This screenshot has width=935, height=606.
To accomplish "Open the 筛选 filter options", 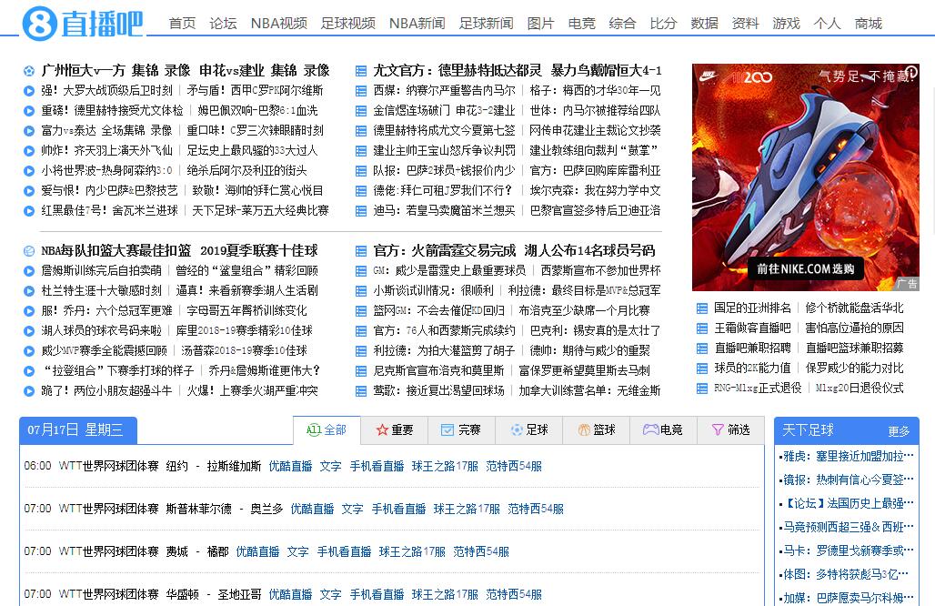I will [731, 429].
